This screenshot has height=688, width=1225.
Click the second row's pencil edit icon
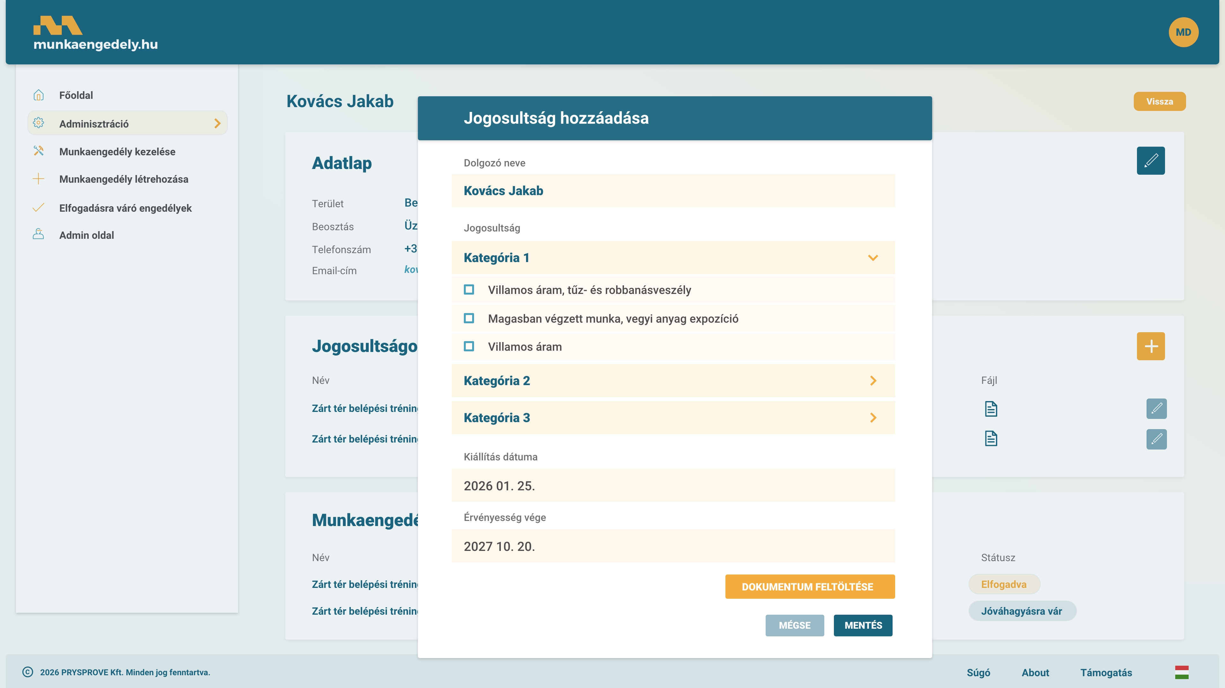(x=1156, y=439)
